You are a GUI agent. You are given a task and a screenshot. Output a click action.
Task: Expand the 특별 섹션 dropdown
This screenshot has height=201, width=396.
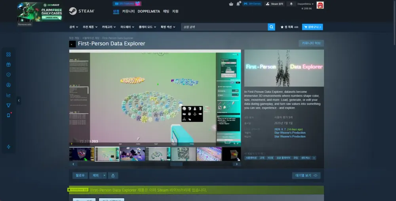pos(168,27)
